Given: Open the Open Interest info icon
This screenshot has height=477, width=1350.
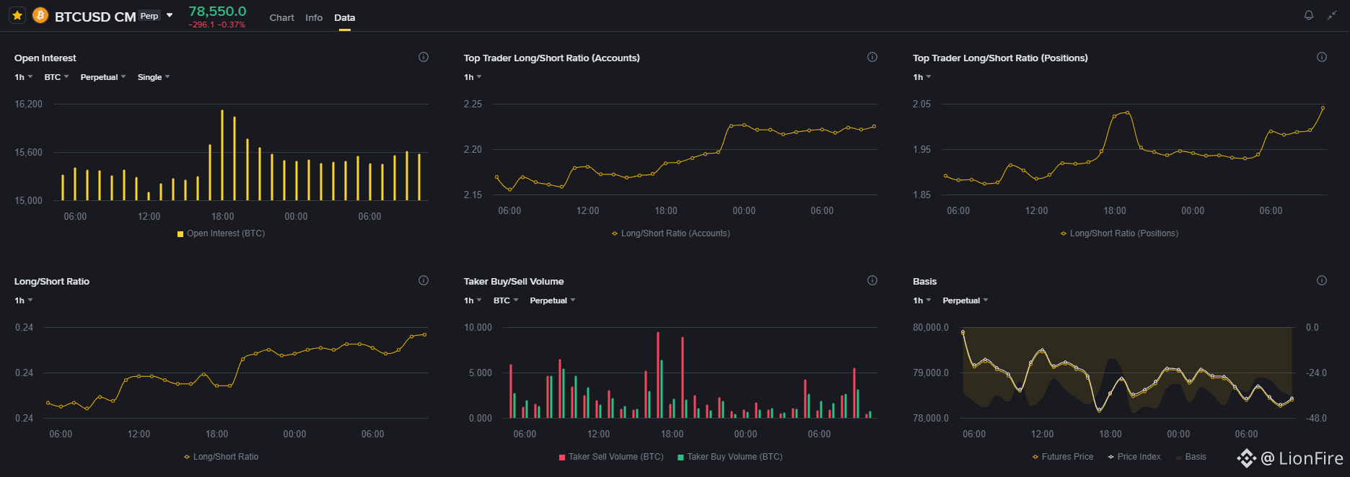Looking at the screenshot, I should pos(424,57).
